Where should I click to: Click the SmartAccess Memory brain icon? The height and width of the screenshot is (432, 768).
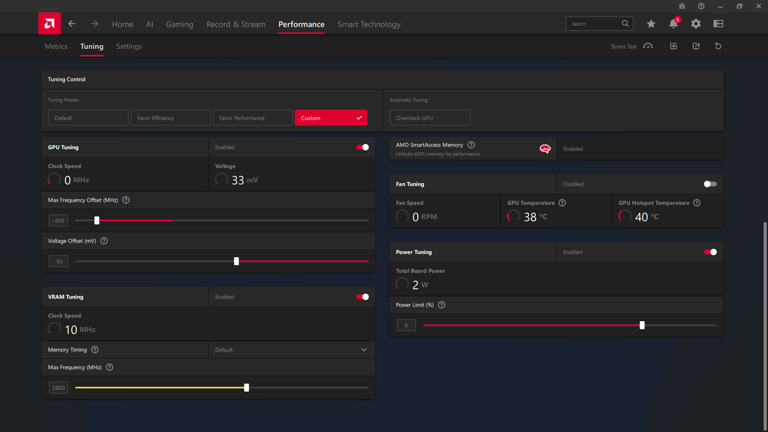point(545,149)
